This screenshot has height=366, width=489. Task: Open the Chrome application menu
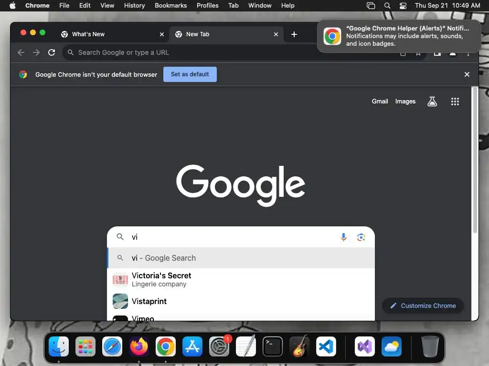[37, 5]
